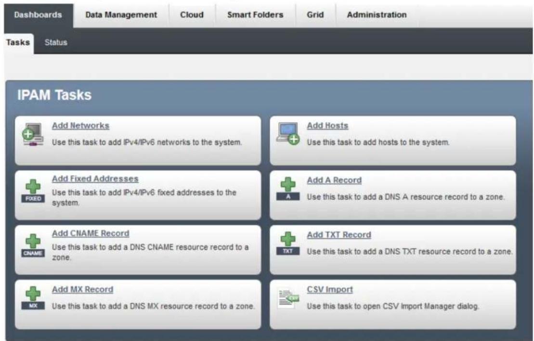Click the Add Networks computer icon
Viewport: 534px width, 341px height.
pos(33,134)
